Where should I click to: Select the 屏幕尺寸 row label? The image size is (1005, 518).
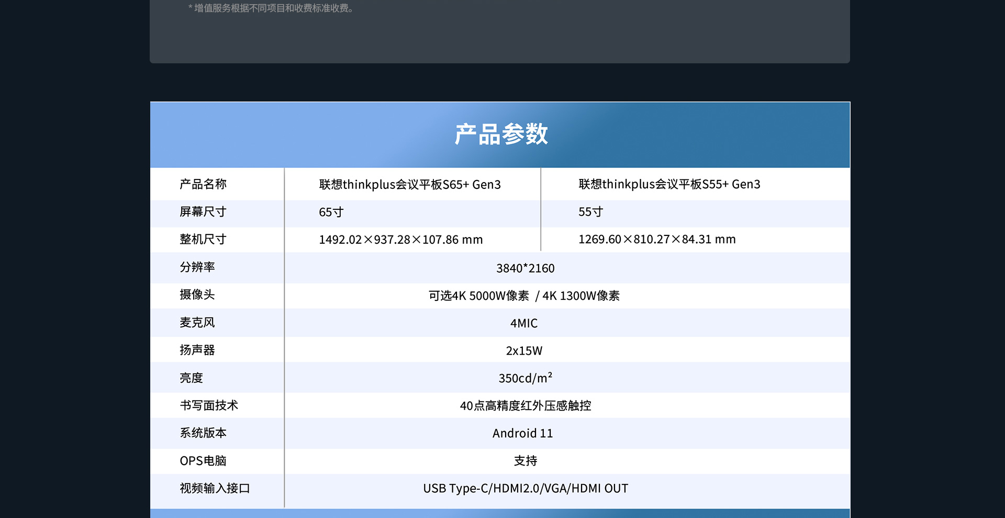(203, 212)
